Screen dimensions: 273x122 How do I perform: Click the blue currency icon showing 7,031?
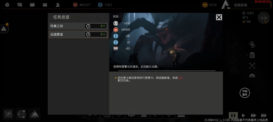point(100,5)
